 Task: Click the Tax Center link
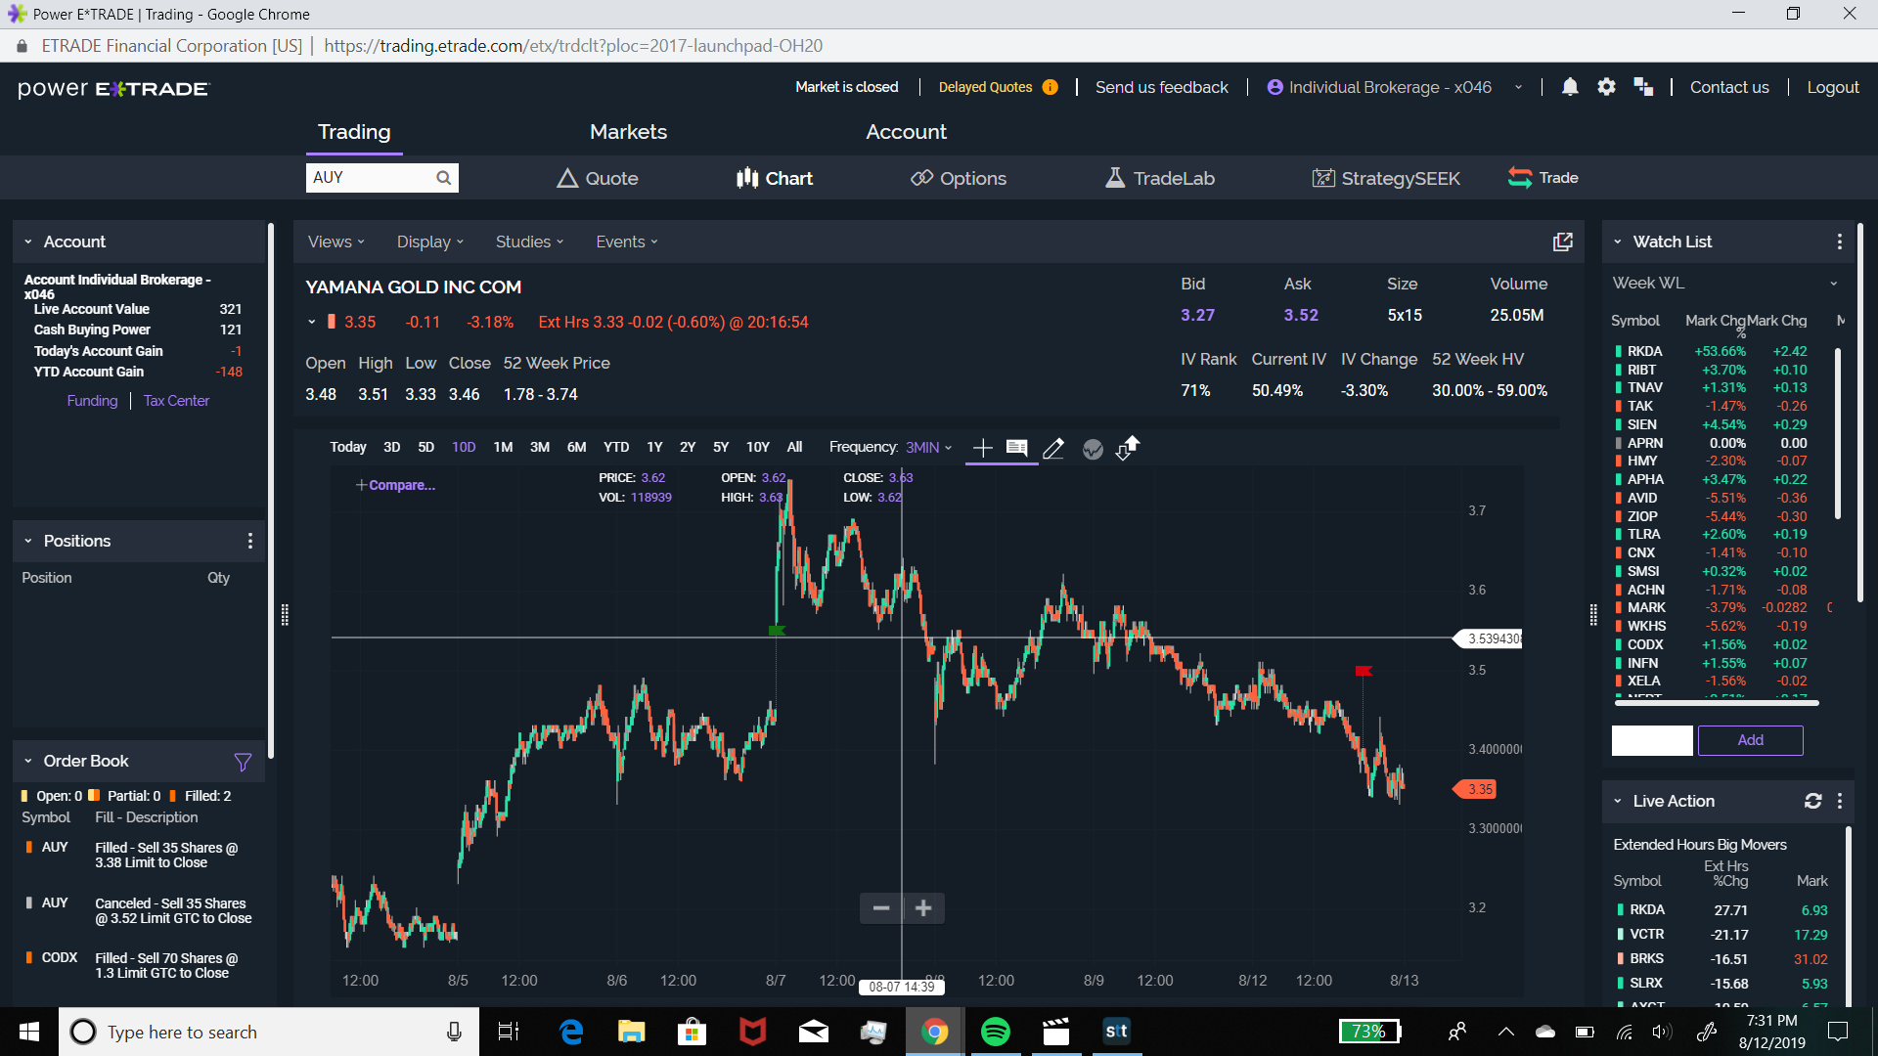176,401
